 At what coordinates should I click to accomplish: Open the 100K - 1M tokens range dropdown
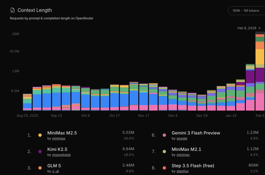tap(247, 11)
